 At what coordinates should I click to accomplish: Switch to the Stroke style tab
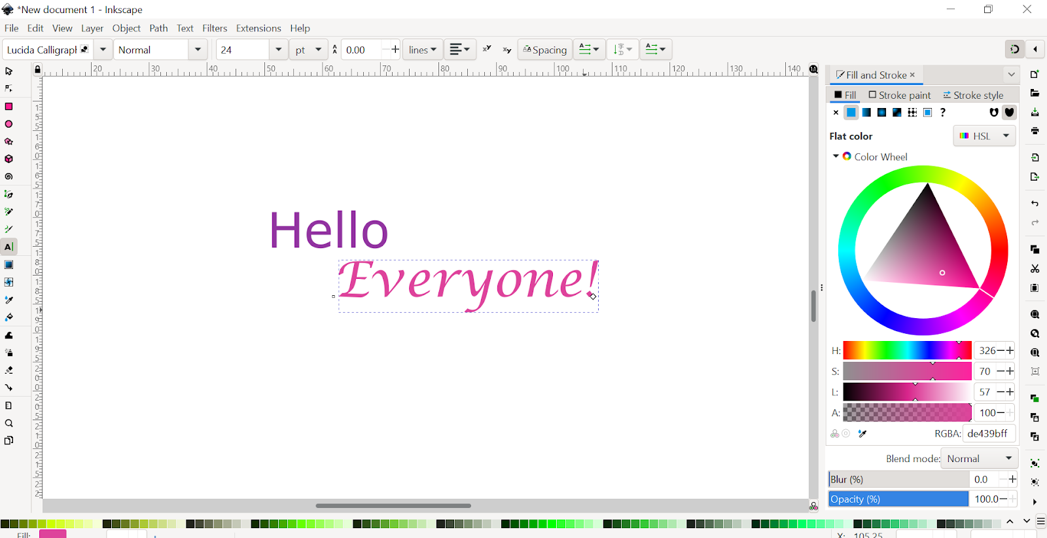[x=973, y=95]
